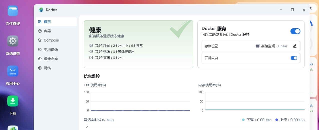
Task: Click the containers cube icon in health card
Action: click(x=91, y=57)
